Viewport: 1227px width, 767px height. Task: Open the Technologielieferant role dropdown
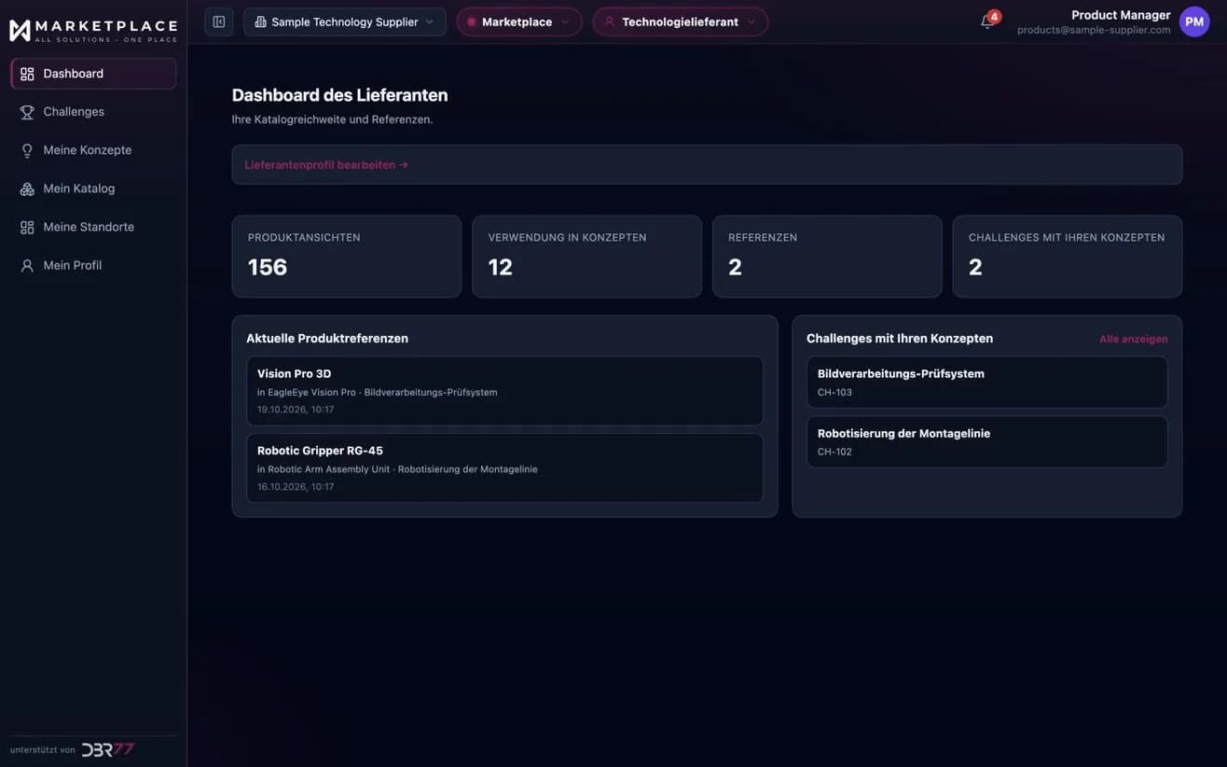click(x=681, y=21)
